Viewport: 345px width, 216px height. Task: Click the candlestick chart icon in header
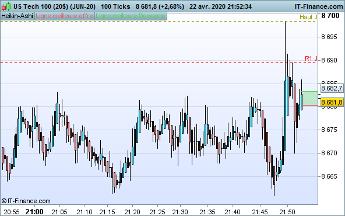click(6, 6)
